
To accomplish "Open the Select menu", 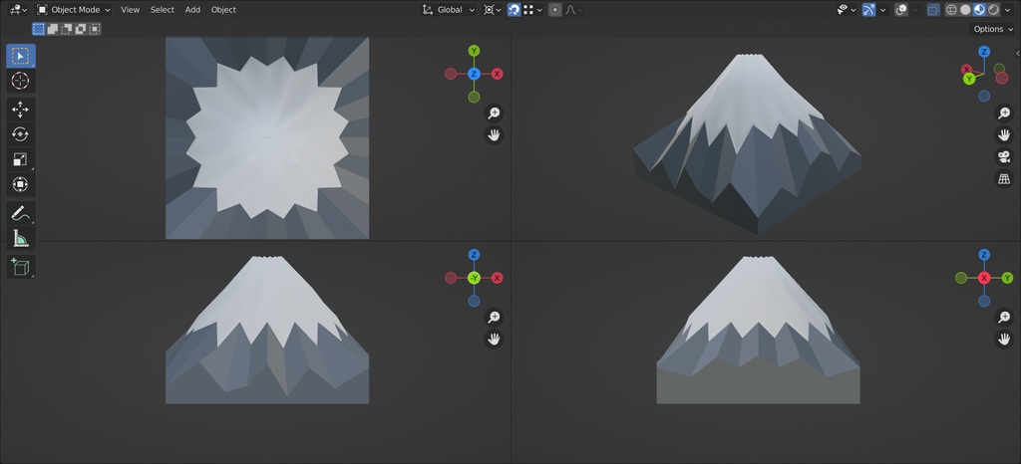I will pyautogui.click(x=163, y=10).
